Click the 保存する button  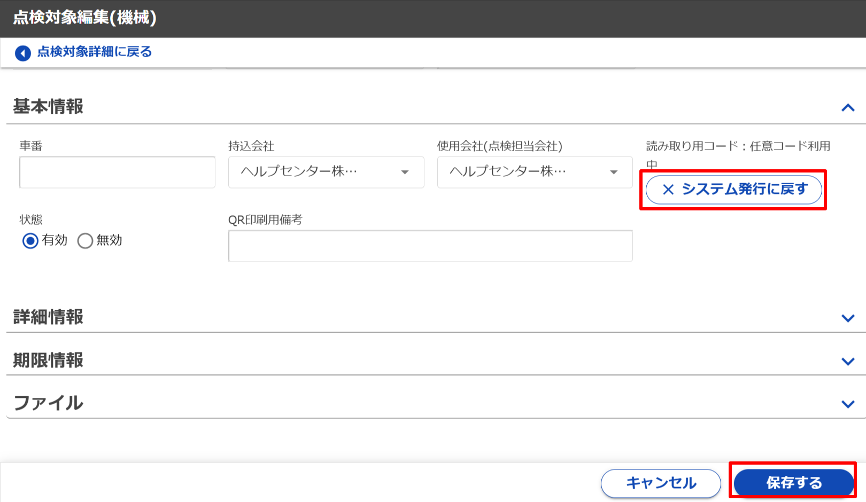[x=793, y=483]
